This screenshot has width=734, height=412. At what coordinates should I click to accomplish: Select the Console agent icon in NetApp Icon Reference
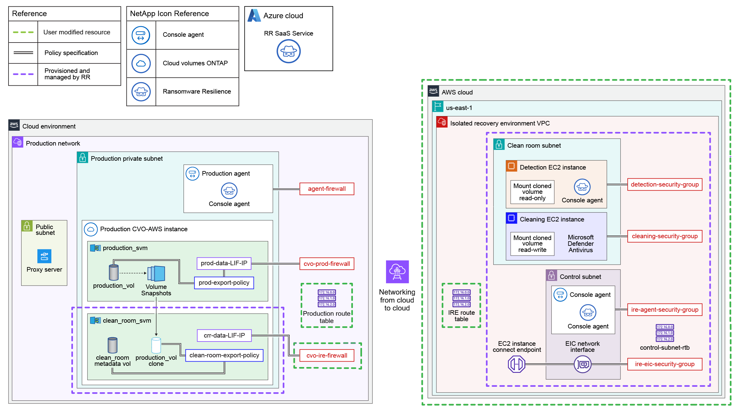click(x=141, y=35)
